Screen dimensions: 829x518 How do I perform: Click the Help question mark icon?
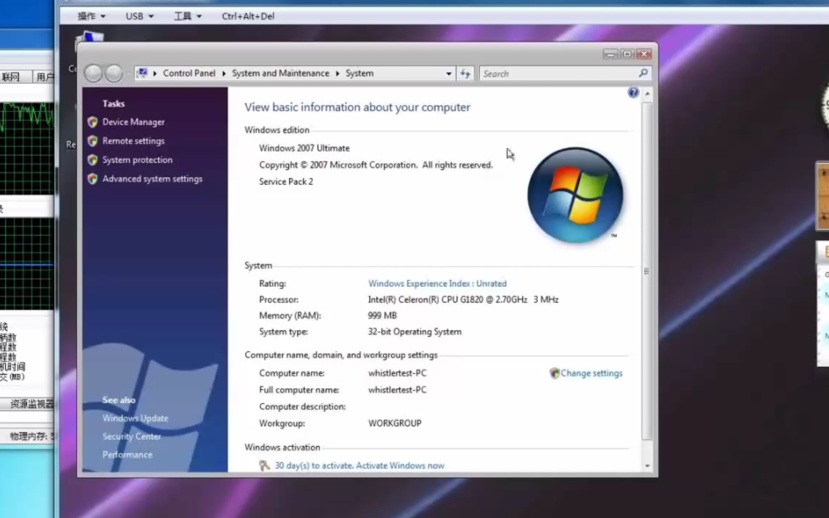[633, 93]
